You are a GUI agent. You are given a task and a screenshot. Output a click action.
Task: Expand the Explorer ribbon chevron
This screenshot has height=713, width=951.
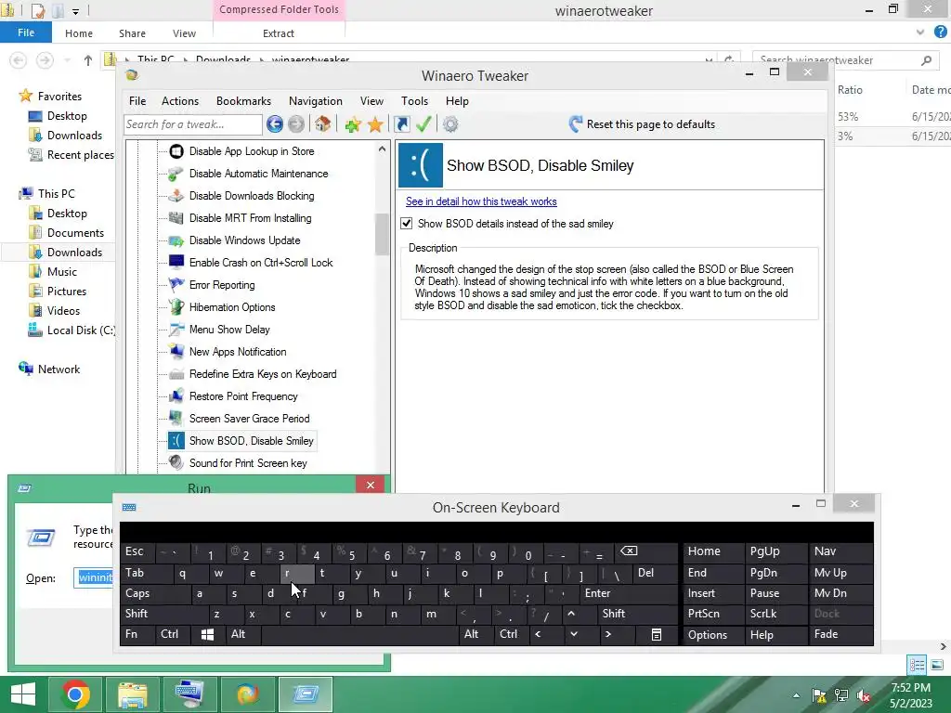point(920,32)
